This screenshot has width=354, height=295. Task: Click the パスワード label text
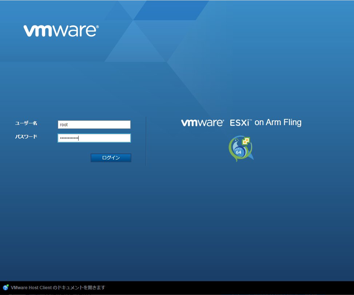pyautogui.click(x=26, y=136)
